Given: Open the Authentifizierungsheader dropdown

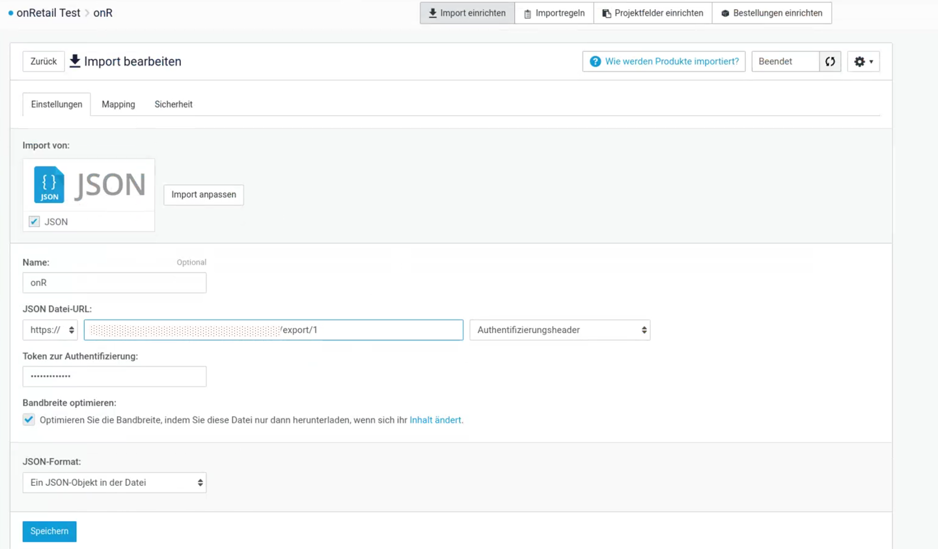Looking at the screenshot, I should click(x=560, y=330).
